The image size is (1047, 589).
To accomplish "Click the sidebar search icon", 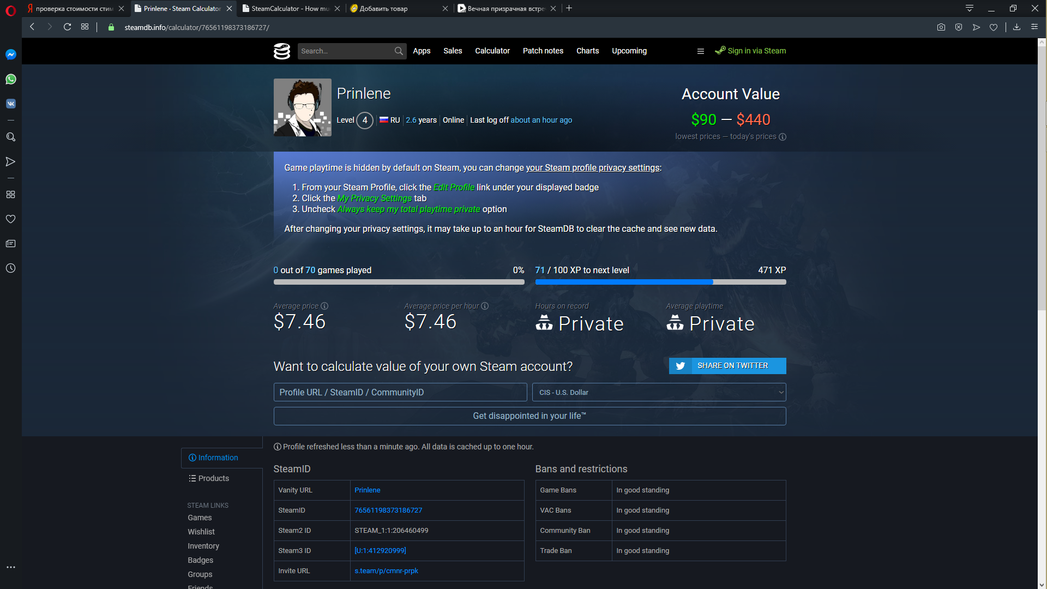I will [10, 137].
